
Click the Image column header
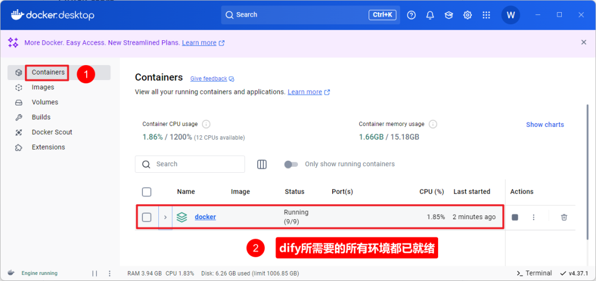pos(241,192)
